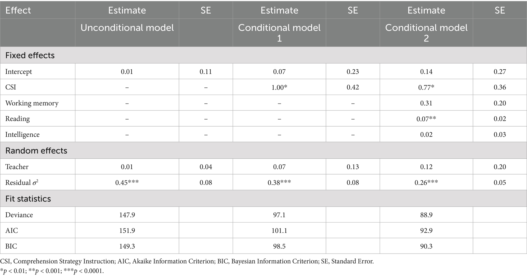527x277 pixels.
Task: Click the Random effects section row
Action: click(36, 151)
